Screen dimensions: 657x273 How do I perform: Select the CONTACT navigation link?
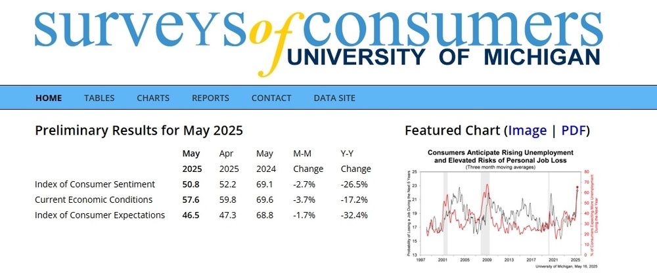(x=271, y=98)
